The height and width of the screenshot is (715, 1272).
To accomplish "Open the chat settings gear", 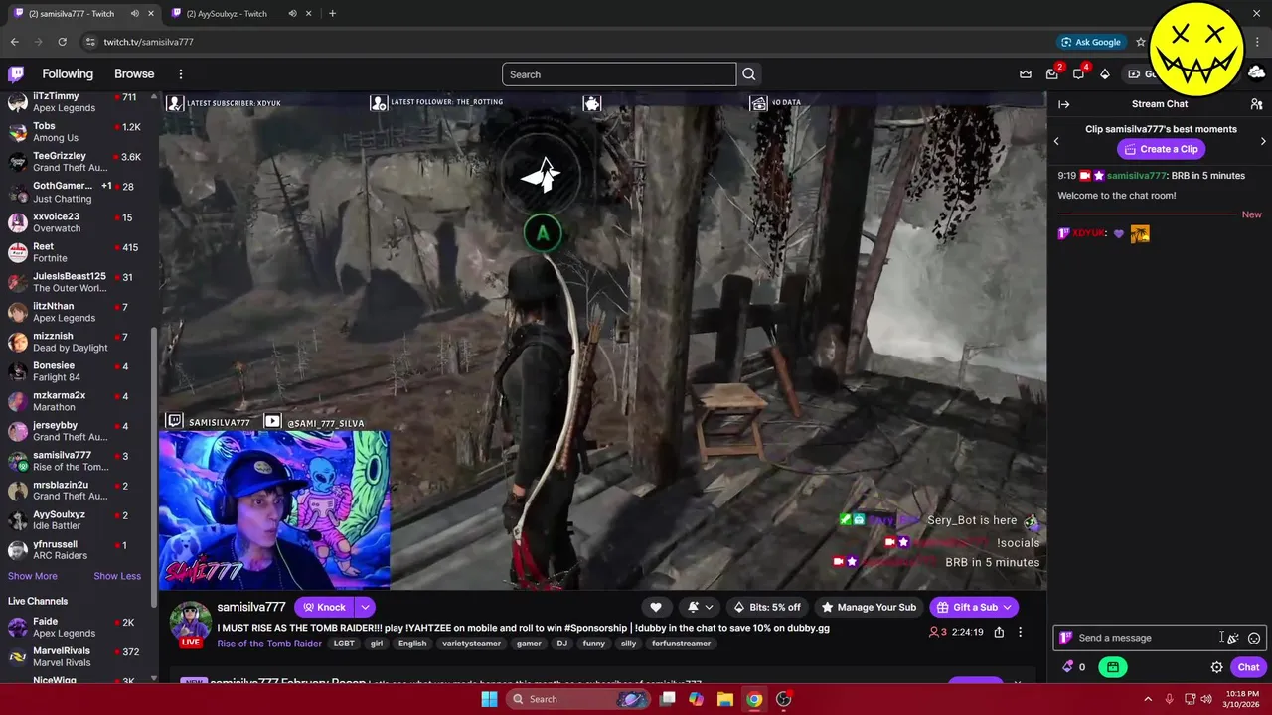I will point(1216,667).
